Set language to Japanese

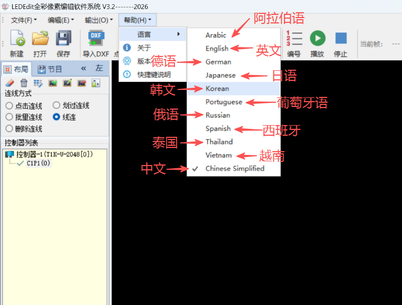(x=234, y=75)
